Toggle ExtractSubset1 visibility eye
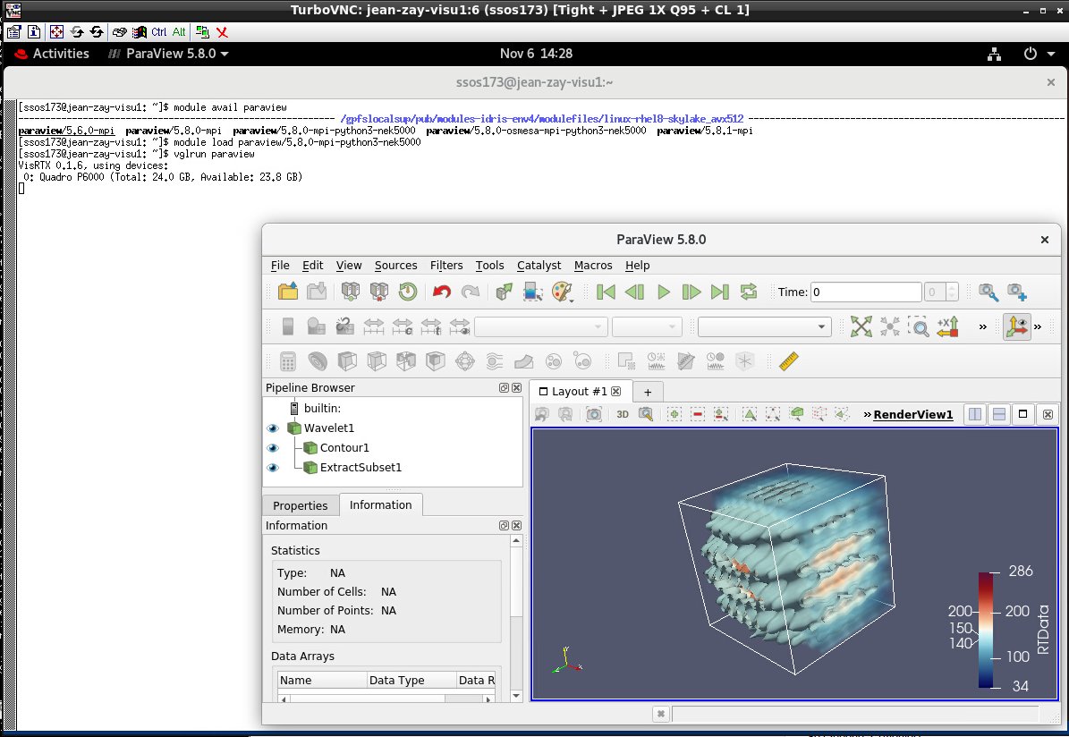 click(x=273, y=468)
